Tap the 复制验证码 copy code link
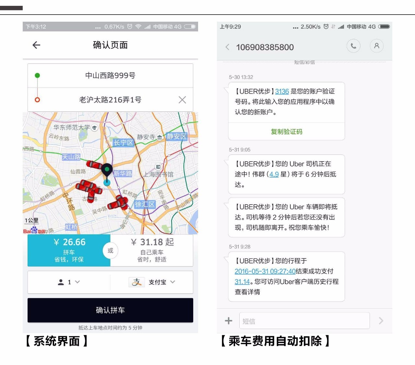This screenshot has height=365, width=415. 287,131
